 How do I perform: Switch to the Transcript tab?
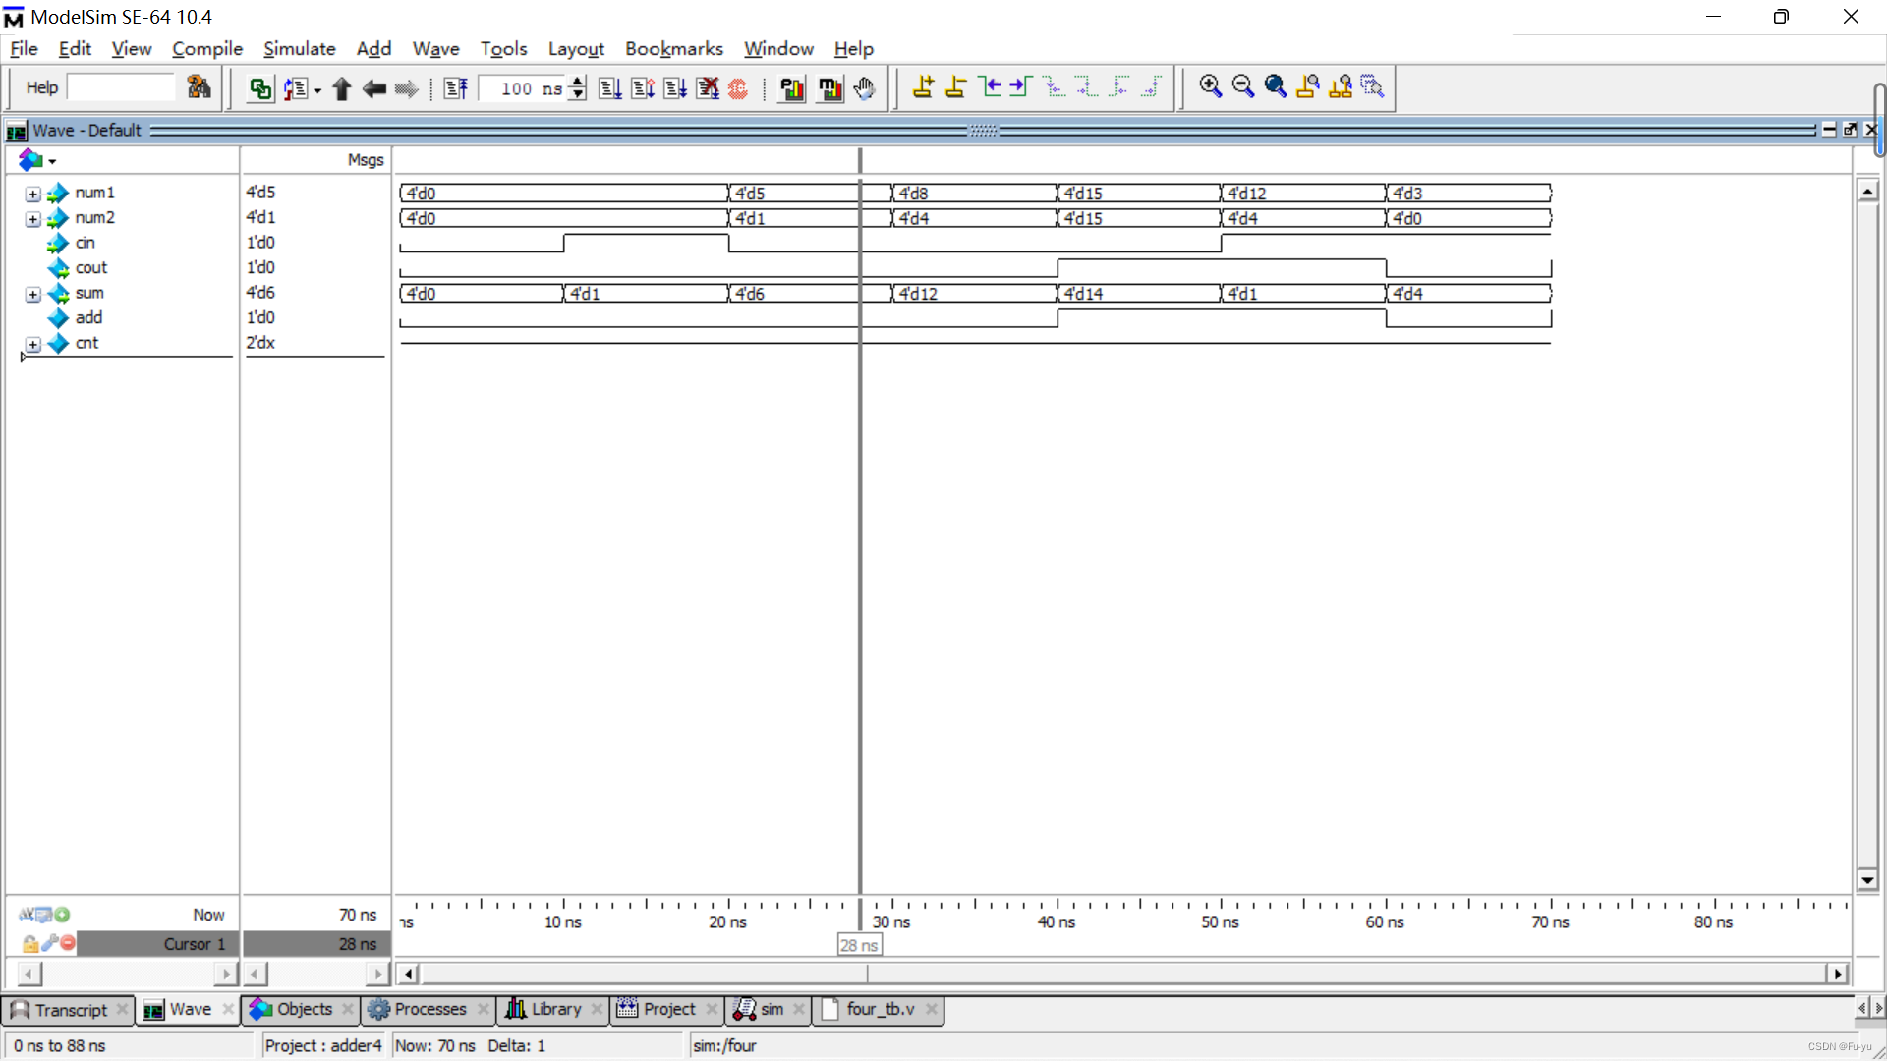tap(70, 1010)
